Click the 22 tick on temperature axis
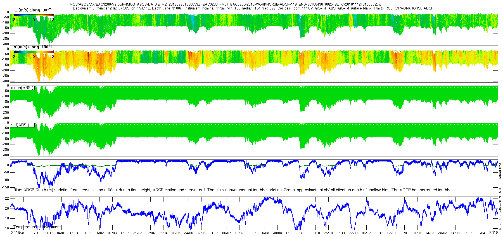Screen dimensions: 503x237 click(7, 198)
